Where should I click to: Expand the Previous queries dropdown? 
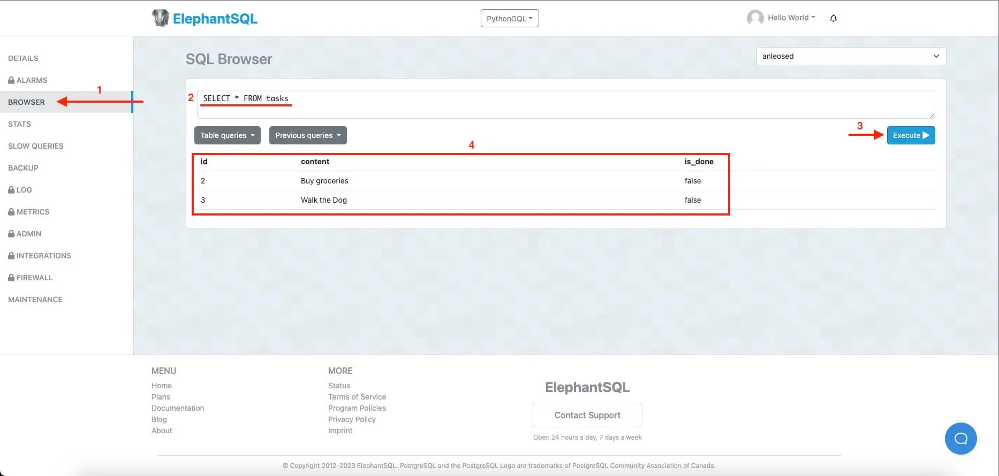coord(308,135)
